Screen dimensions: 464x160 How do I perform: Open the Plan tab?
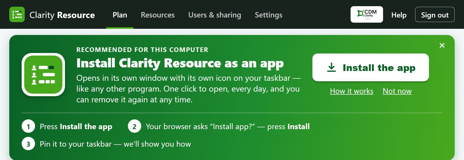pyautogui.click(x=120, y=15)
